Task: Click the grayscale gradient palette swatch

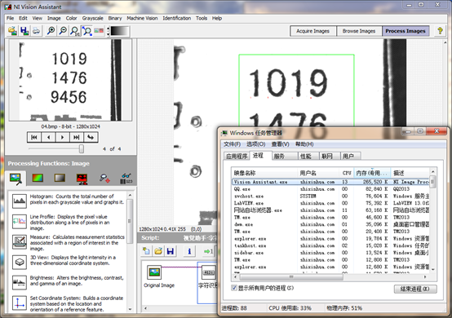Action: pos(120,31)
